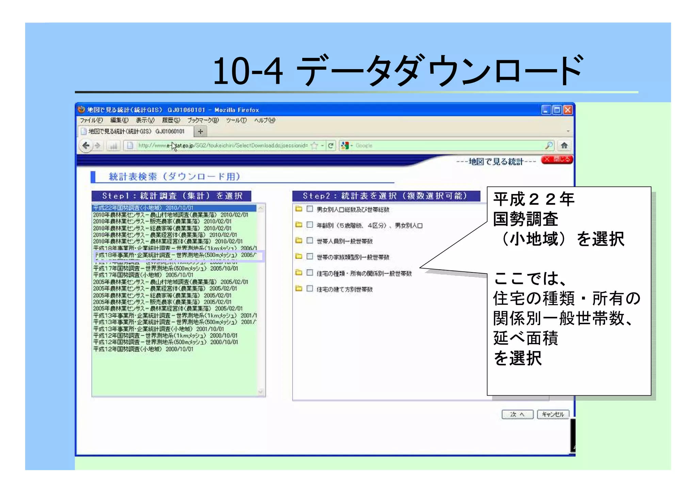Open the 編集(E) menu

[119, 120]
